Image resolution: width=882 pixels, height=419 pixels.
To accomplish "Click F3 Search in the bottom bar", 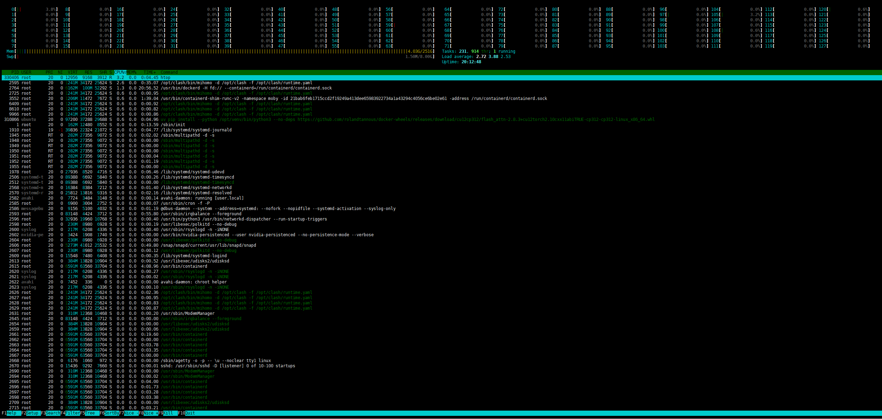I will click(50, 413).
